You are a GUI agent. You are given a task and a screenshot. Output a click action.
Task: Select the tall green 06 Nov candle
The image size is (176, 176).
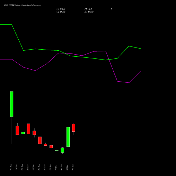(x=12, y=104)
